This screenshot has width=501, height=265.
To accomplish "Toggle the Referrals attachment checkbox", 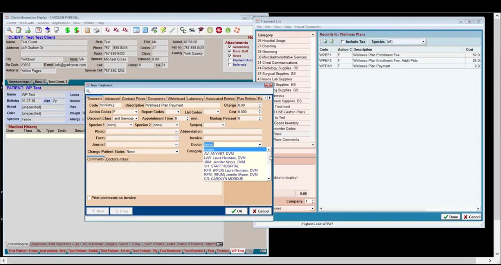I will click(x=230, y=64).
